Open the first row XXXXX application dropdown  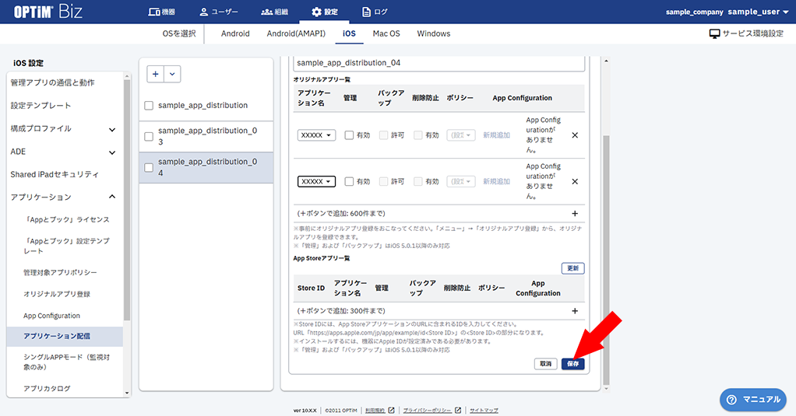(316, 135)
